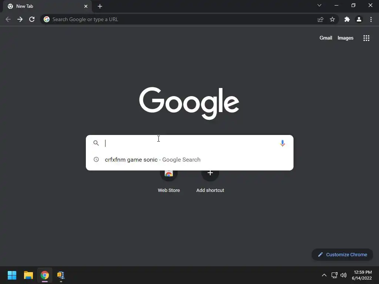Share this page icon in omnibox
This screenshot has width=379, height=284.
click(x=321, y=19)
